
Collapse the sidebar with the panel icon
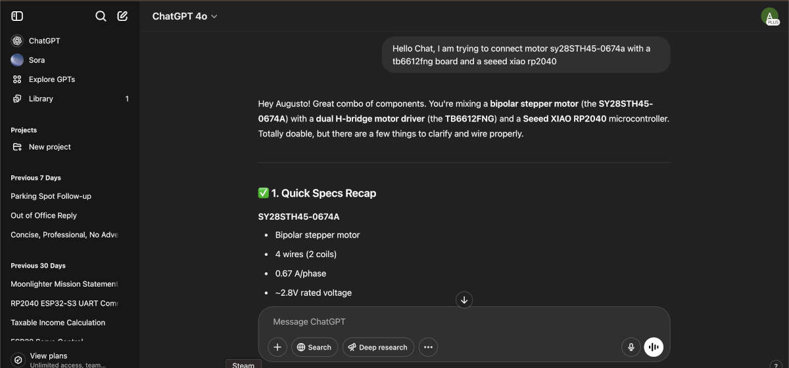coord(18,16)
